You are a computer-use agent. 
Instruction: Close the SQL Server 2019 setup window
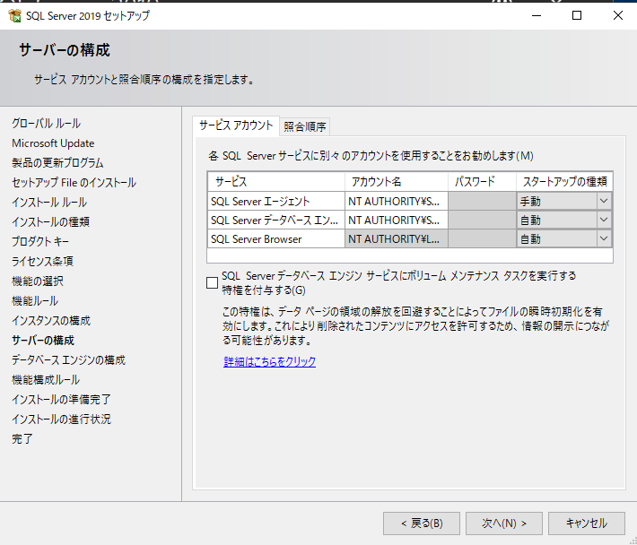coord(618,15)
